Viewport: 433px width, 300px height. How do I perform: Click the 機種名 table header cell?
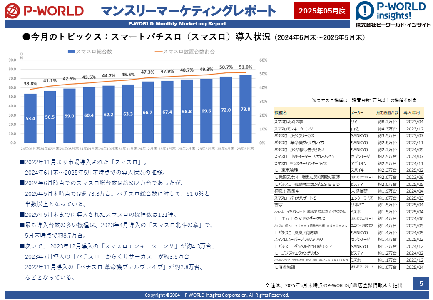pos(312,112)
